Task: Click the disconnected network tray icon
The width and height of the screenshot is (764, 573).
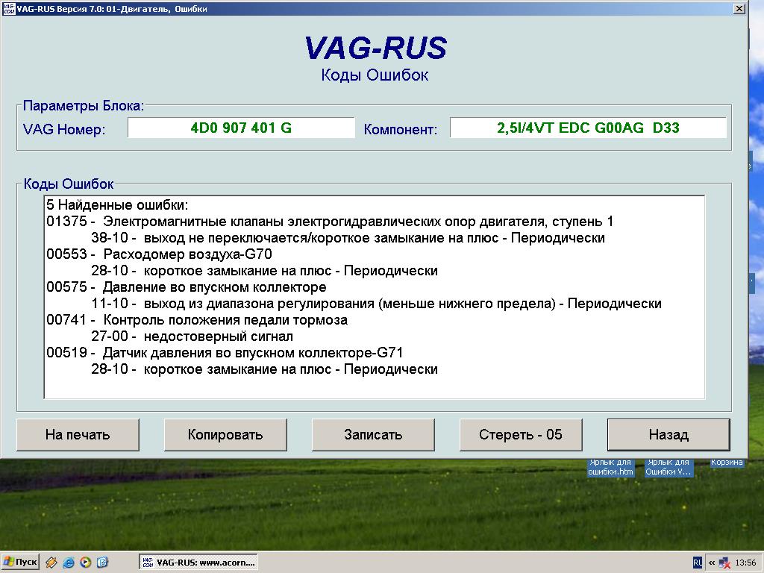Action: click(x=724, y=562)
